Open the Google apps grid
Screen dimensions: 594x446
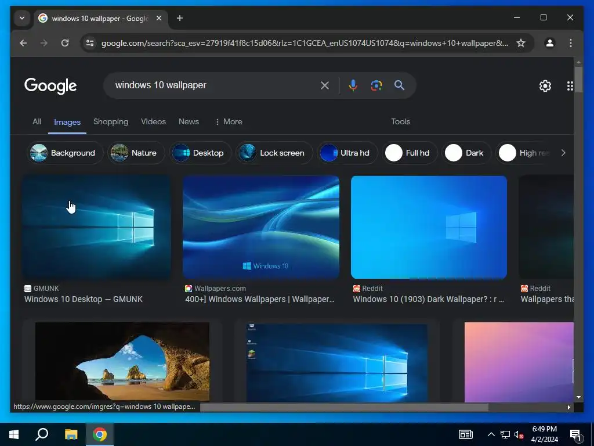click(x=570, y=86)
